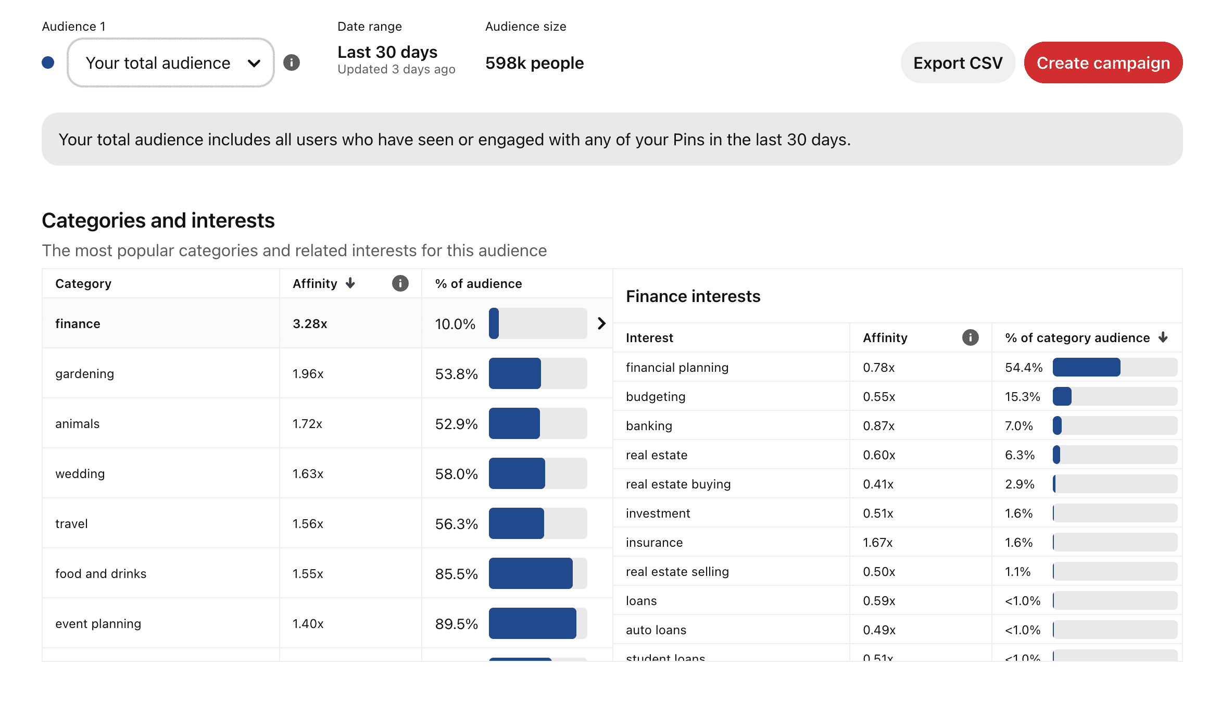Select the travel category row
1208x703 pixels.
click(x=71, y=523)
